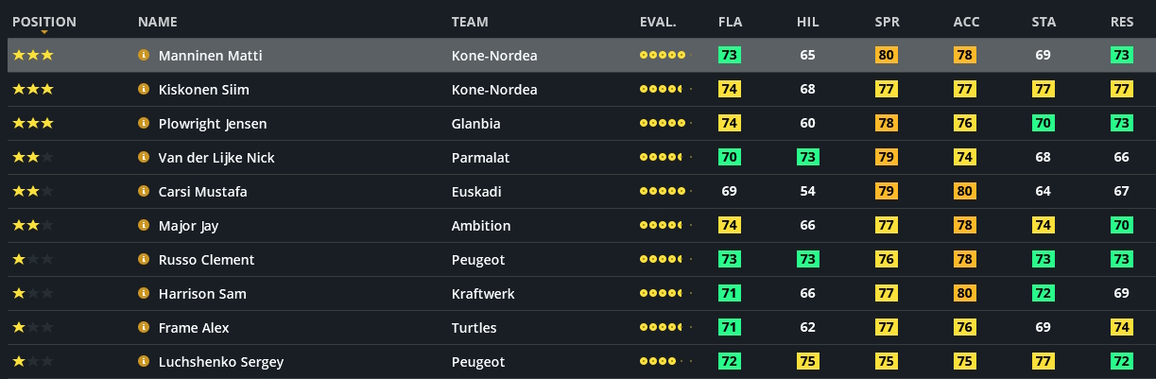1156x379 pixels.
Task: Sort list by TEAM column header
Action: point(470,22)
